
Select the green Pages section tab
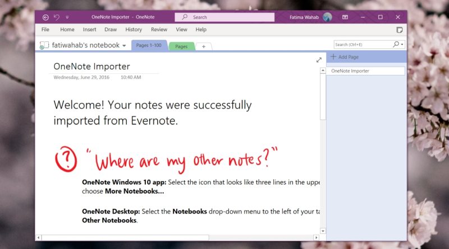pos(181,46)
